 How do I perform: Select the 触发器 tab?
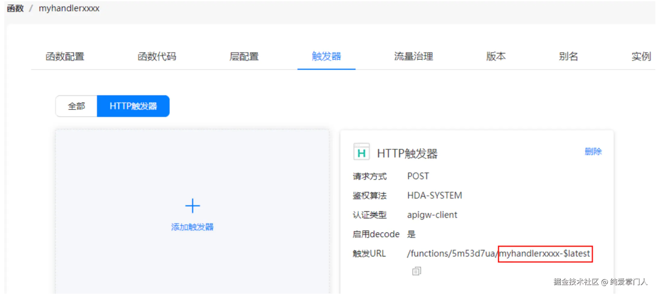pos(326,56)
